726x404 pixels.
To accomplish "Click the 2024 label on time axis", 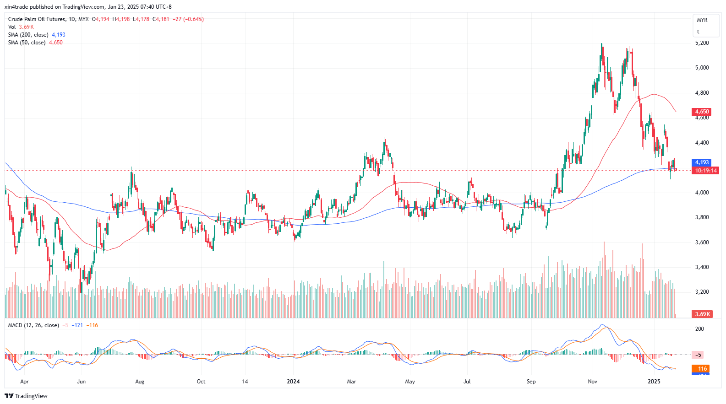I will click(x=293, y=382).
